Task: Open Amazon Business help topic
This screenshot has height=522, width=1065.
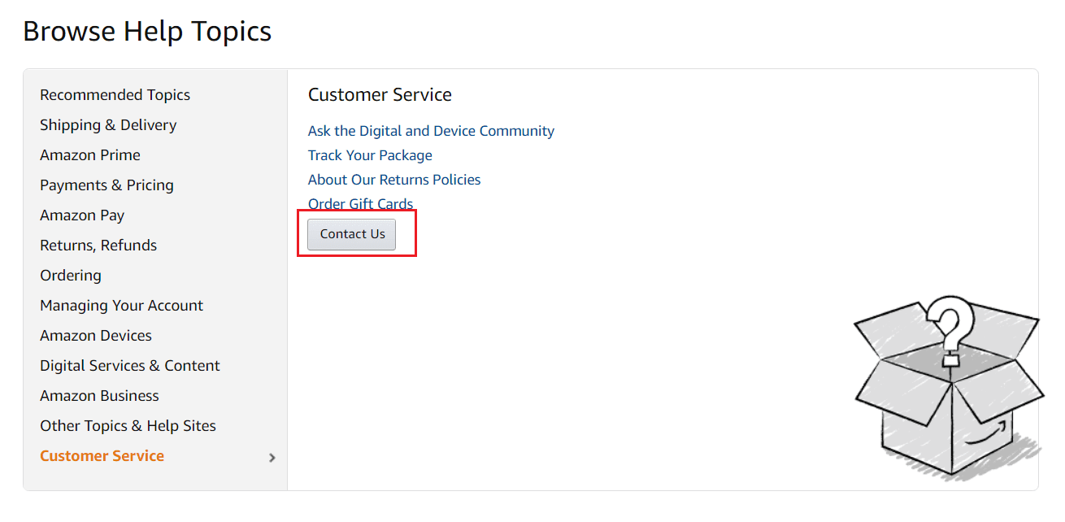Action: click(99, 396)
